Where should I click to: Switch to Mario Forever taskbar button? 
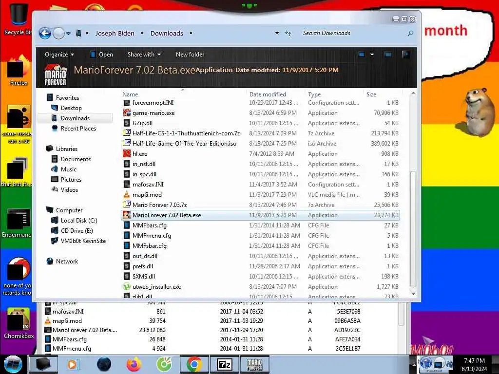[254, 364]
